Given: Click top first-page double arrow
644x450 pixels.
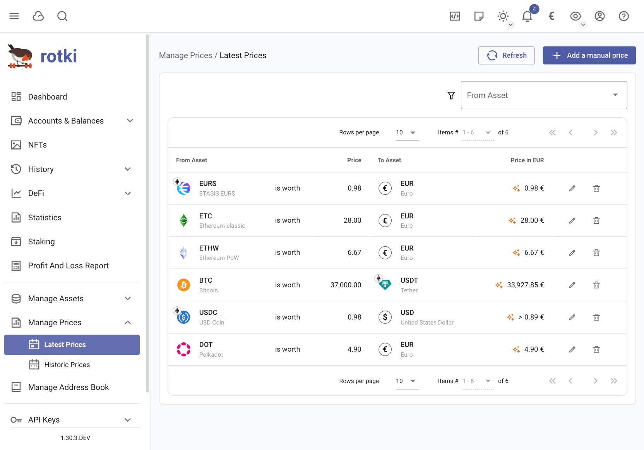Looking at the screenshot, I should 552,132.
